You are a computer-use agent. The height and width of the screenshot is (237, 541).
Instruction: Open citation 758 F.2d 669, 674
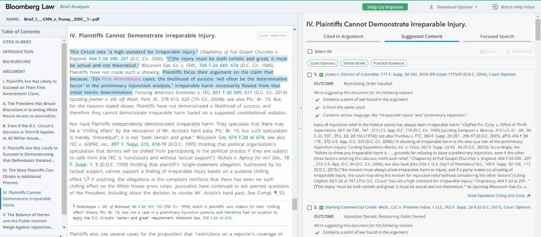(x=219, y=65)
